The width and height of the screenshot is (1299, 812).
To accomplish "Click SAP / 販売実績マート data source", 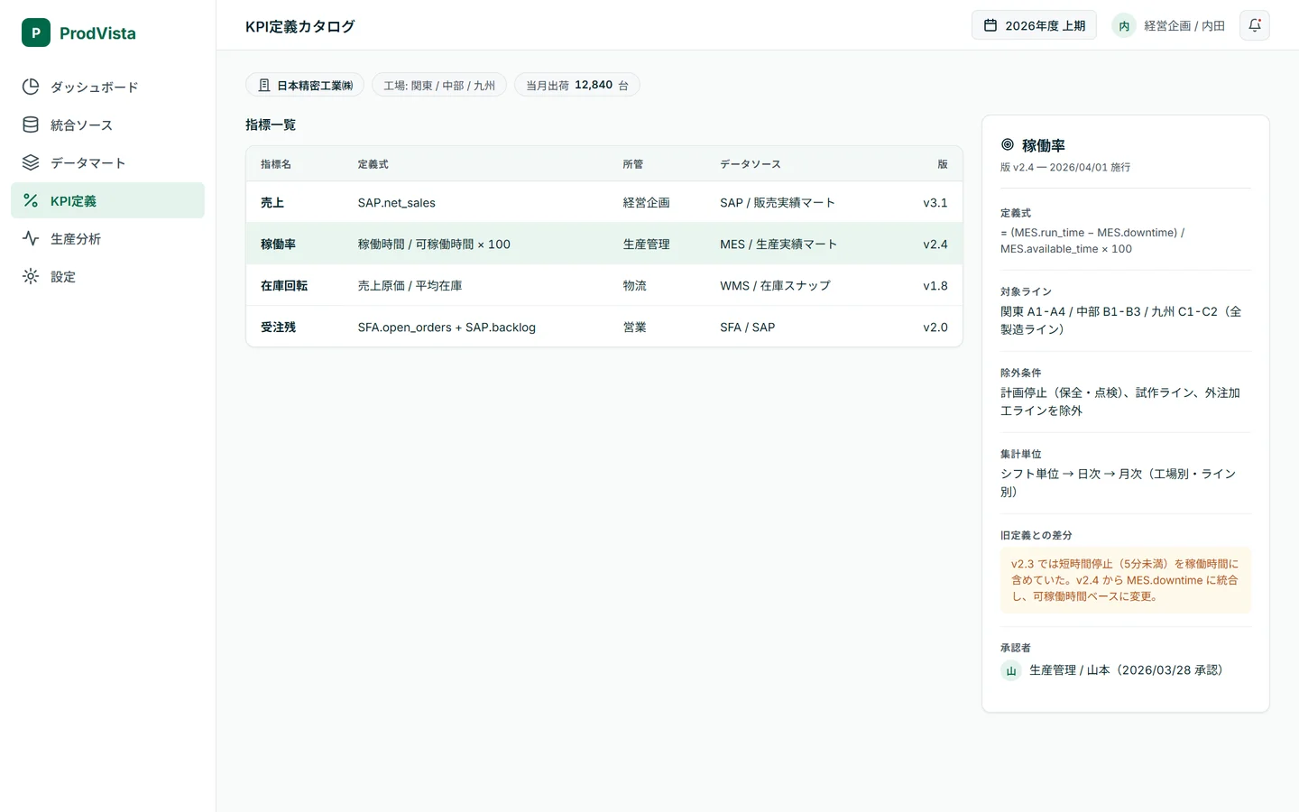I will [x=778, y=203].
